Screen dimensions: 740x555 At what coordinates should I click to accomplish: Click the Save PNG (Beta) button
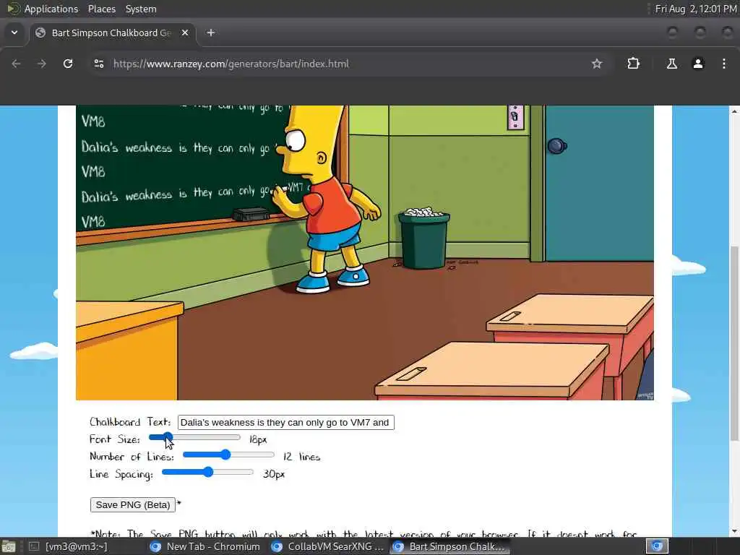click(x=133, y=504)
